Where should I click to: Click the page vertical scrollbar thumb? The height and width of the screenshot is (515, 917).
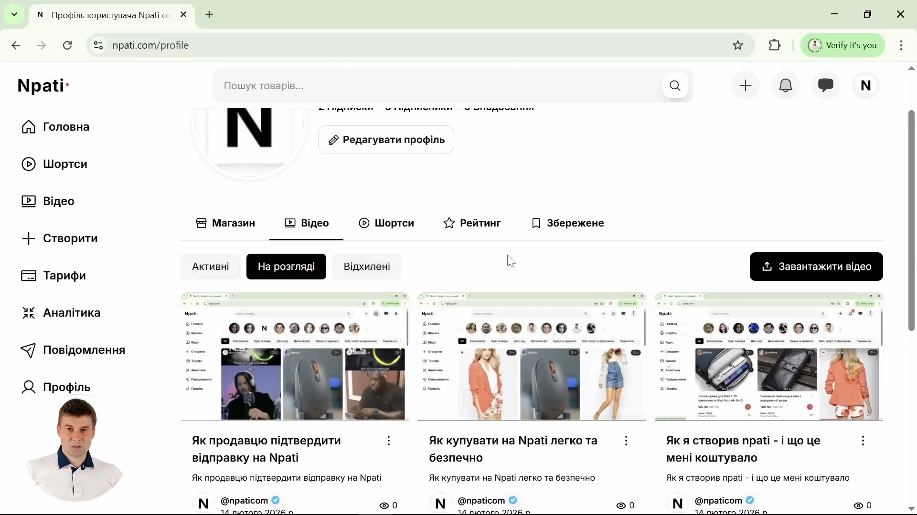(x=911, y=221)
